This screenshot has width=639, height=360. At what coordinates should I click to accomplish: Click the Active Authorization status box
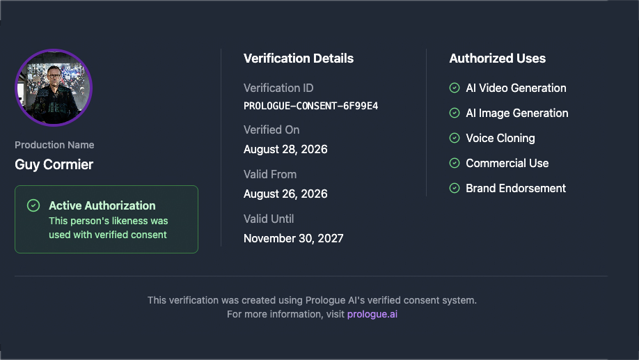[x=106, y=219]
